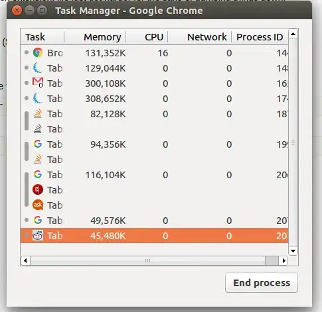Click the Process ID column header

(x=260, y=37)
